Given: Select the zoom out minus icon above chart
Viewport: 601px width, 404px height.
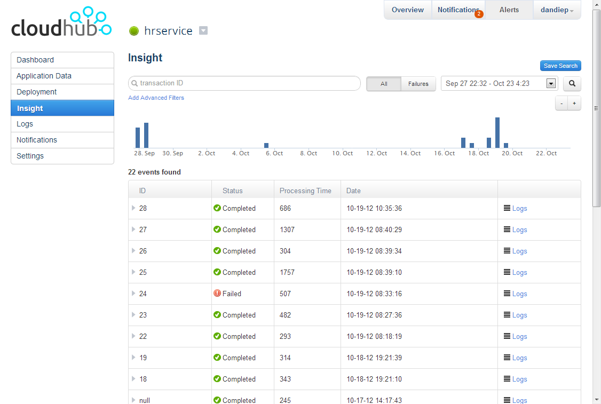Looking at the screenshot, I should click(x=561, y=103).
